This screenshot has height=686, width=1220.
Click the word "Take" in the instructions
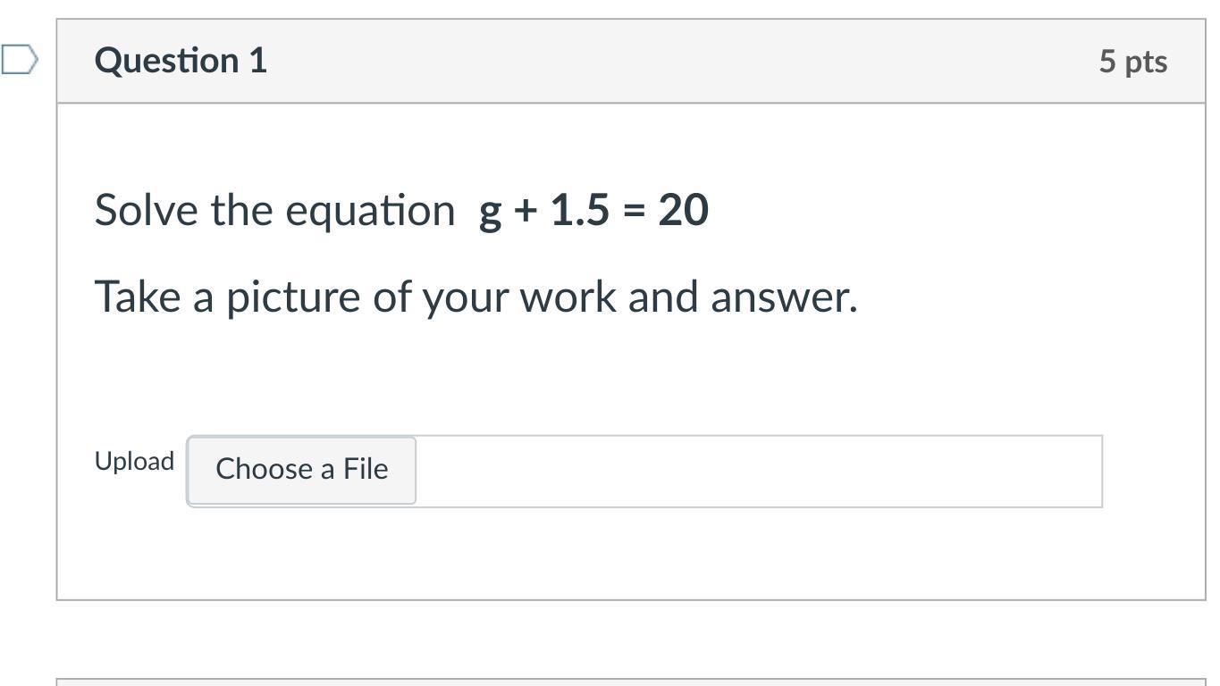coord(138,297)
